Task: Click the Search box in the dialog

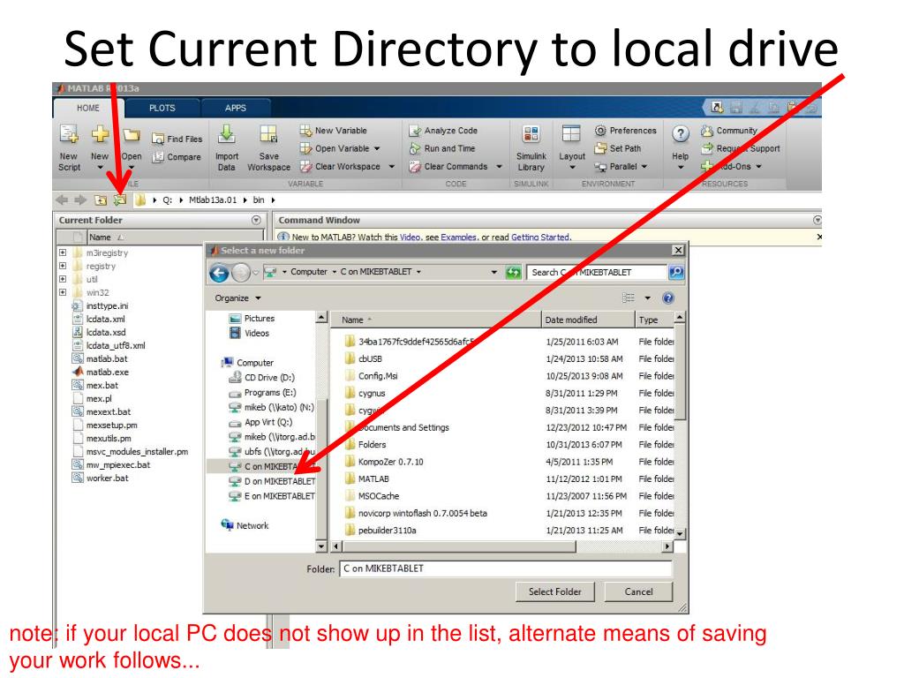Action: pos(597,272)
